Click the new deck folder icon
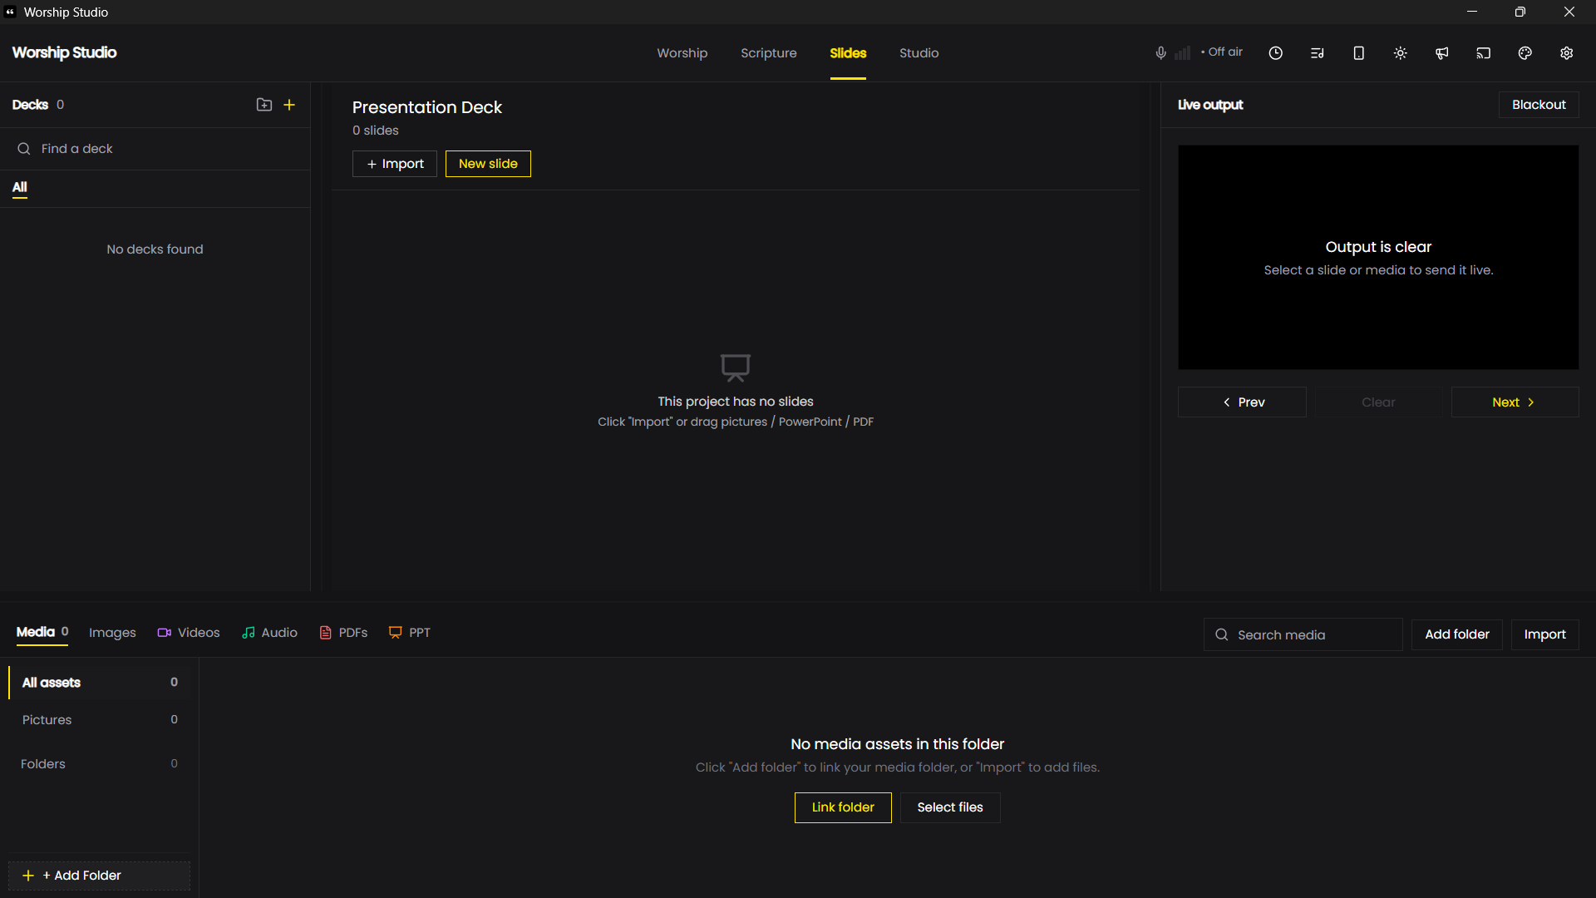 click(264, 105)
